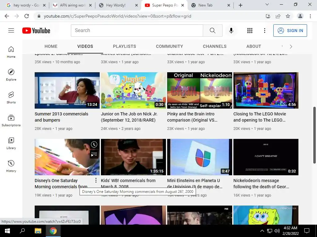Open the COMMUNITY tab

(169, 46)
